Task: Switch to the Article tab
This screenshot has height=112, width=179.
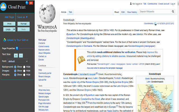Action: (x=63, y=12)
